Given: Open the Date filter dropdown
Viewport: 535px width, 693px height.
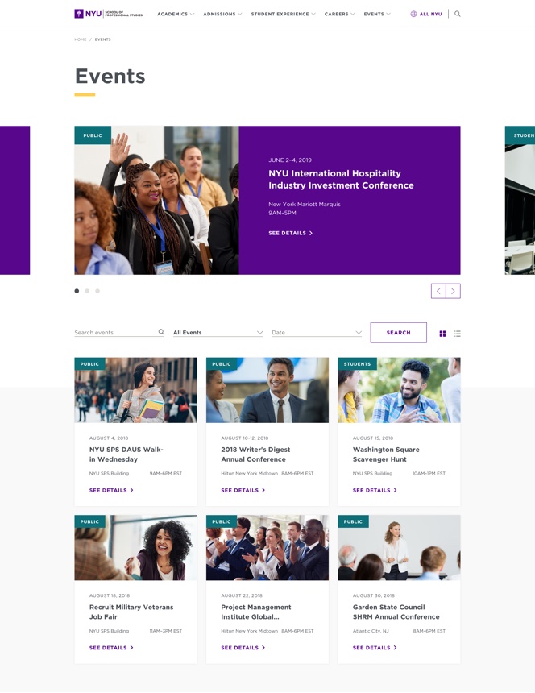Looking at the screenshot, I should tap(317, 332).
